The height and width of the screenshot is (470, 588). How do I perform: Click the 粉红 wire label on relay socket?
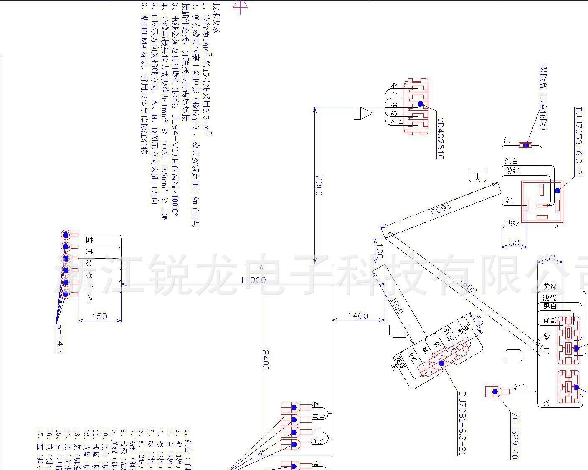(x=513, y=170)
